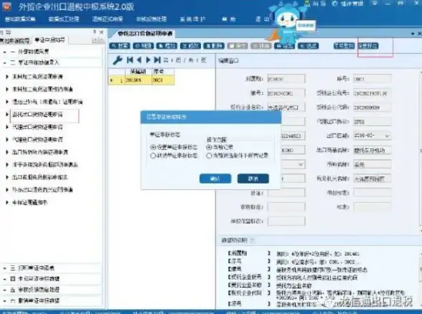The height and width of the screenshot is (314, 422).
Task: Collapse section 一 外部数据采集
Action: 4,52
